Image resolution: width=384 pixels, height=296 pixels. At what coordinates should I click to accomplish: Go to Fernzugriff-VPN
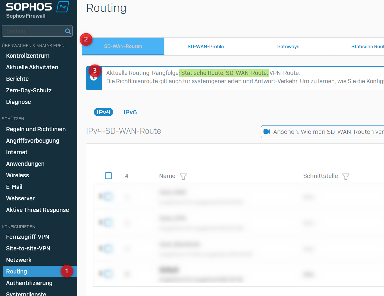tap(27, 237)
